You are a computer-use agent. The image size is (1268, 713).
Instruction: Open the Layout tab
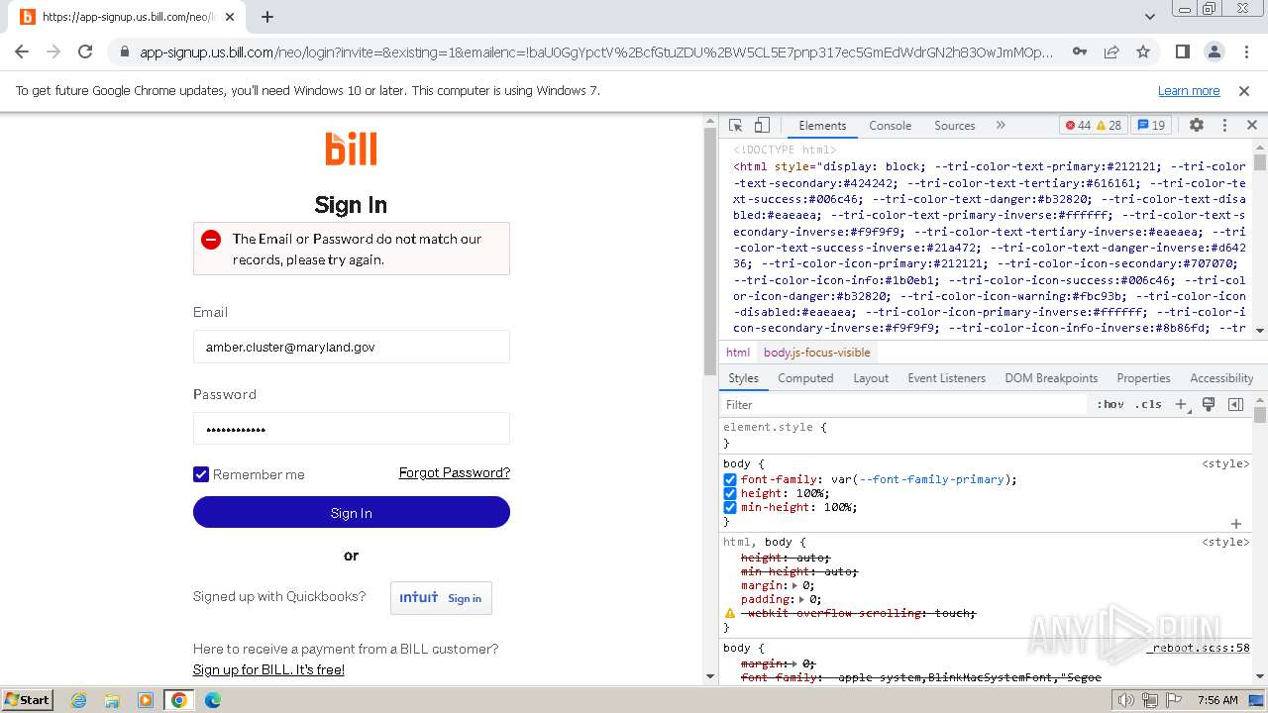[x=871, y=378]
